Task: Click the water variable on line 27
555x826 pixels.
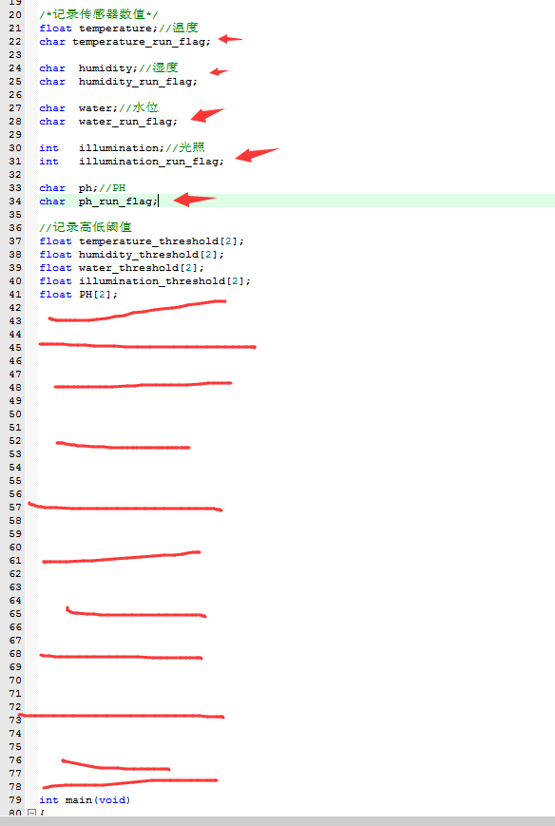Action: click(x=95, y=108)
